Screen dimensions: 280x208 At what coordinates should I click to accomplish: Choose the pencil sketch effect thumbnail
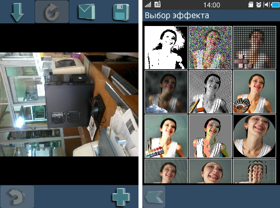point(210,92)
